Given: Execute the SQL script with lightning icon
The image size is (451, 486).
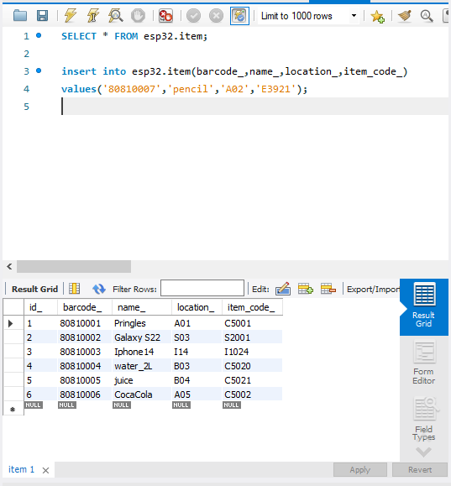Looking at the screenshot, I should [70, 15].
